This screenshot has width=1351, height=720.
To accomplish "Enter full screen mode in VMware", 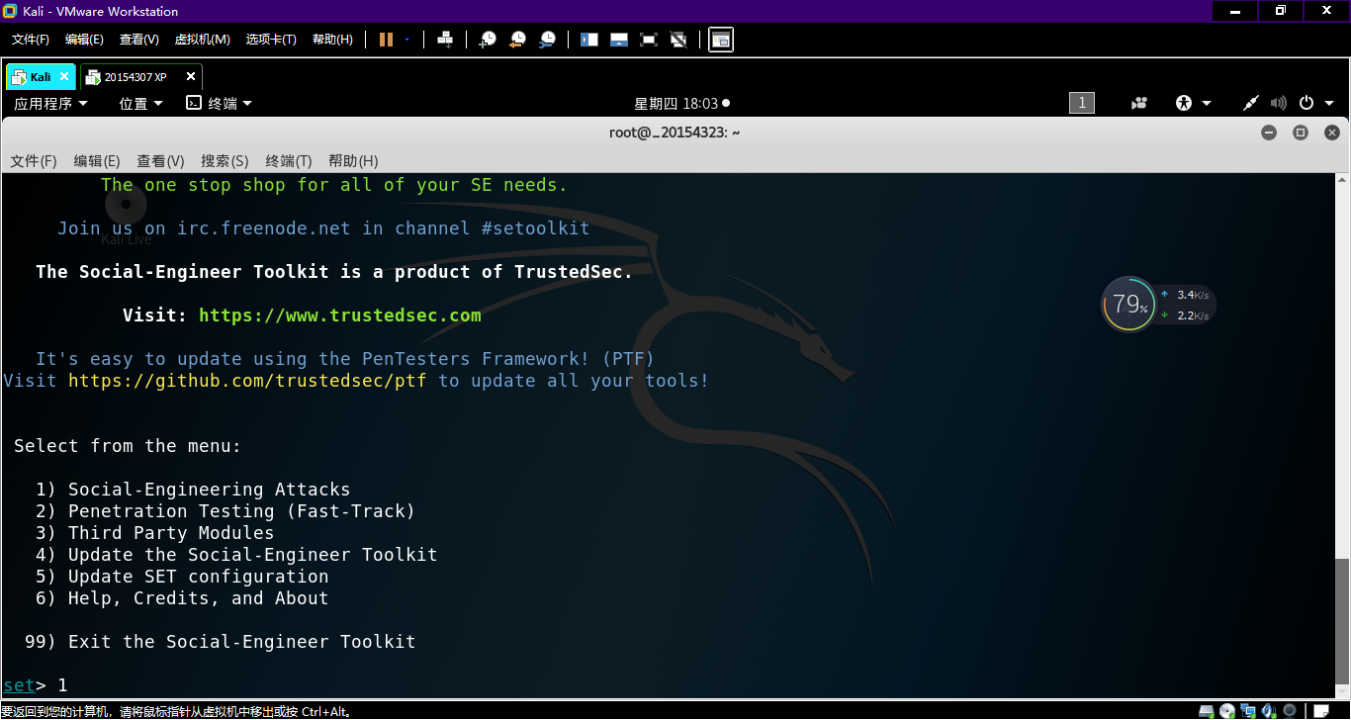I will tap(649, 40).
